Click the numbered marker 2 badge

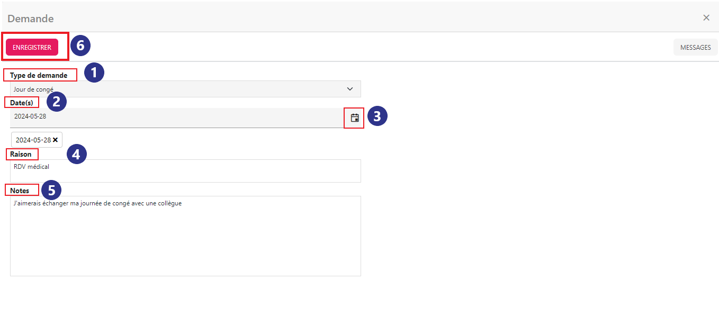57,101
